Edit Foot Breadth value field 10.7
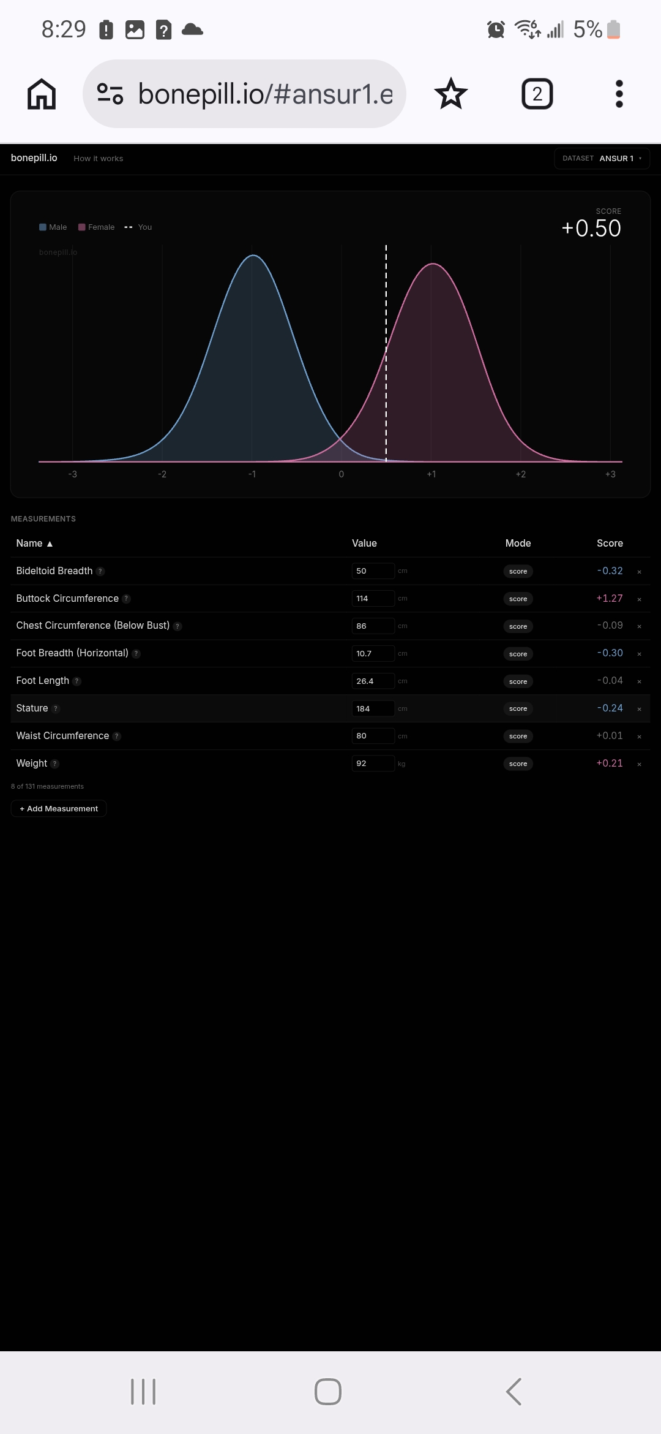661x1434 pixels. [x=373, y=654]
